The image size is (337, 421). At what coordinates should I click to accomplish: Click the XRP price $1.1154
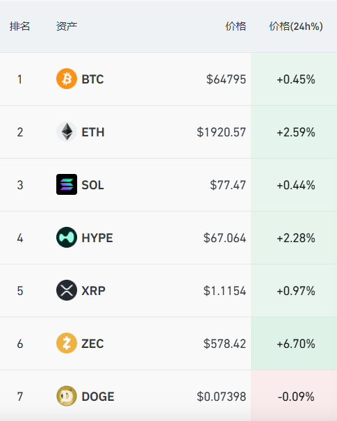click(x=224, y=291)
